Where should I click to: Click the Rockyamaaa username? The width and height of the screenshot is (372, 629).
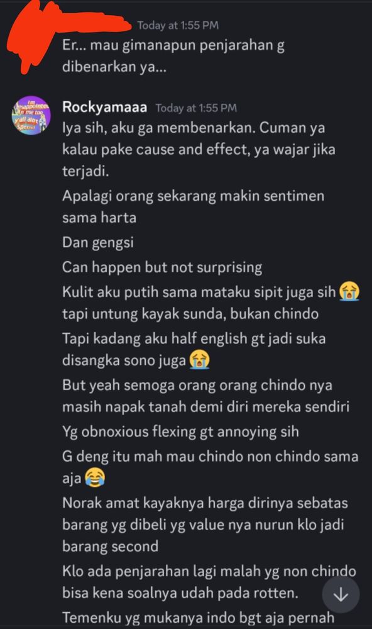104,107
